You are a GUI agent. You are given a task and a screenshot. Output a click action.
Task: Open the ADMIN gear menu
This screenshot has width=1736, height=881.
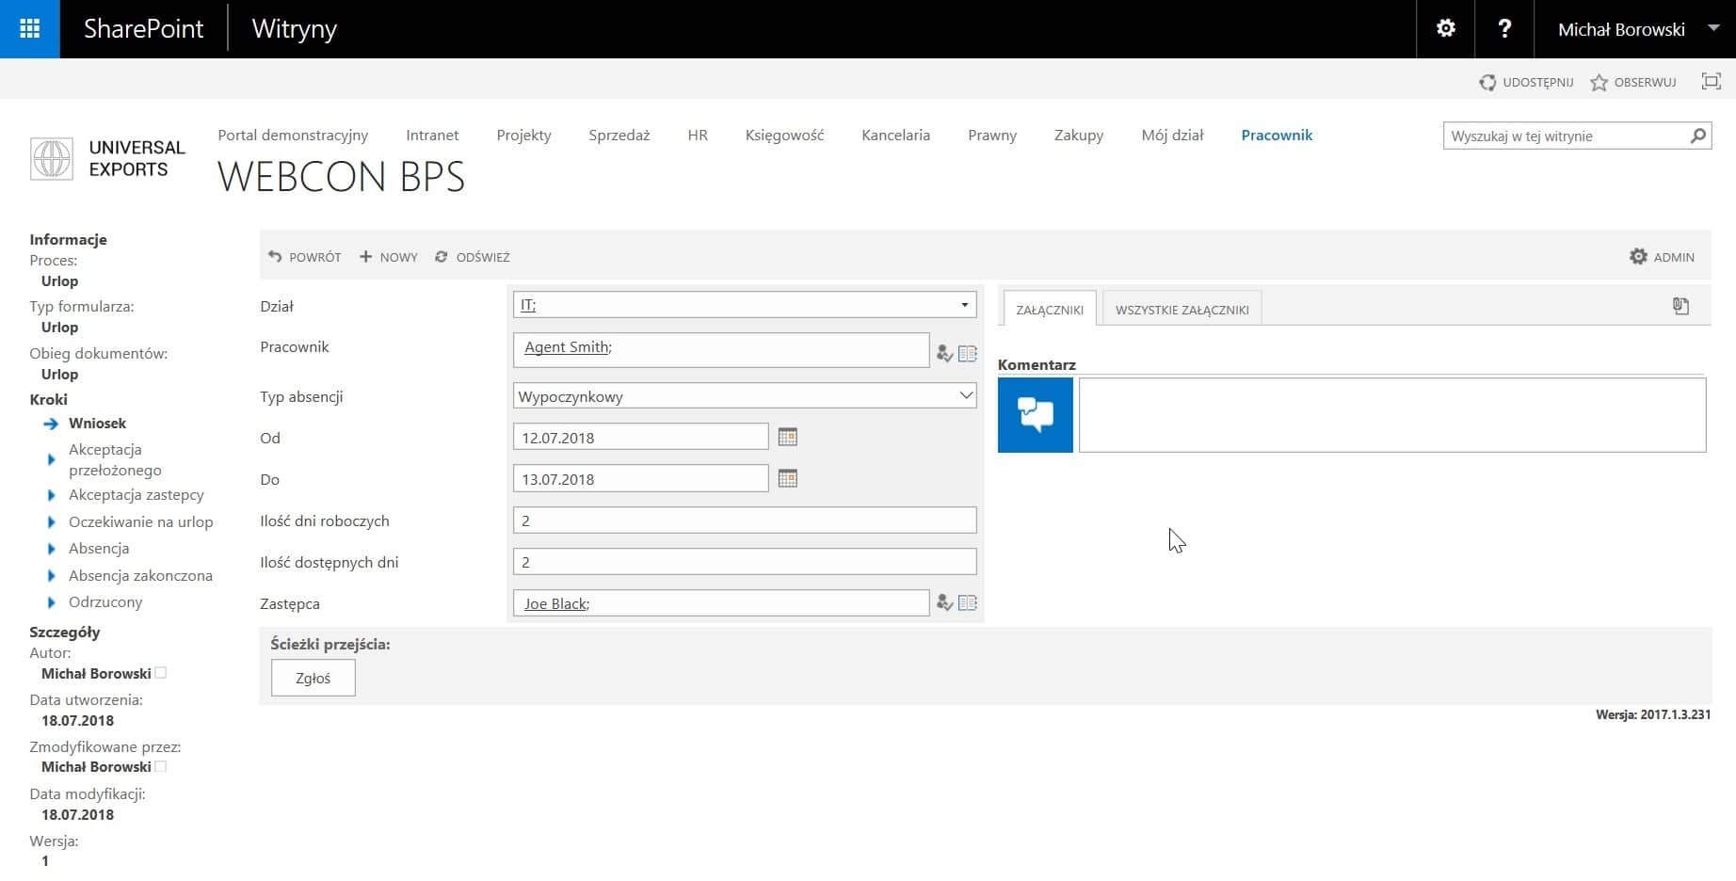(1662, 257)
